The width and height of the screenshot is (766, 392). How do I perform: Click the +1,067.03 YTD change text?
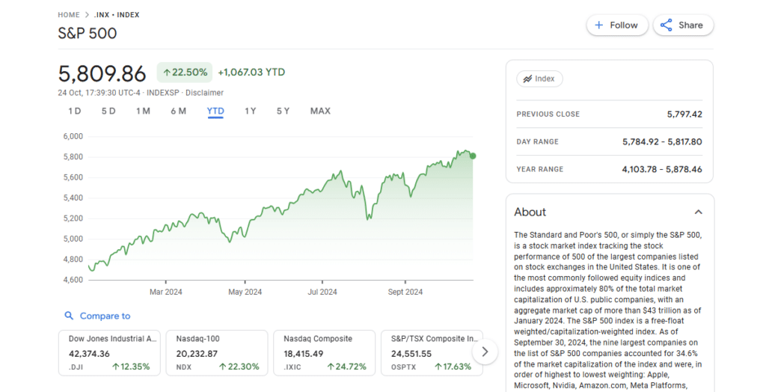point(251,73)
